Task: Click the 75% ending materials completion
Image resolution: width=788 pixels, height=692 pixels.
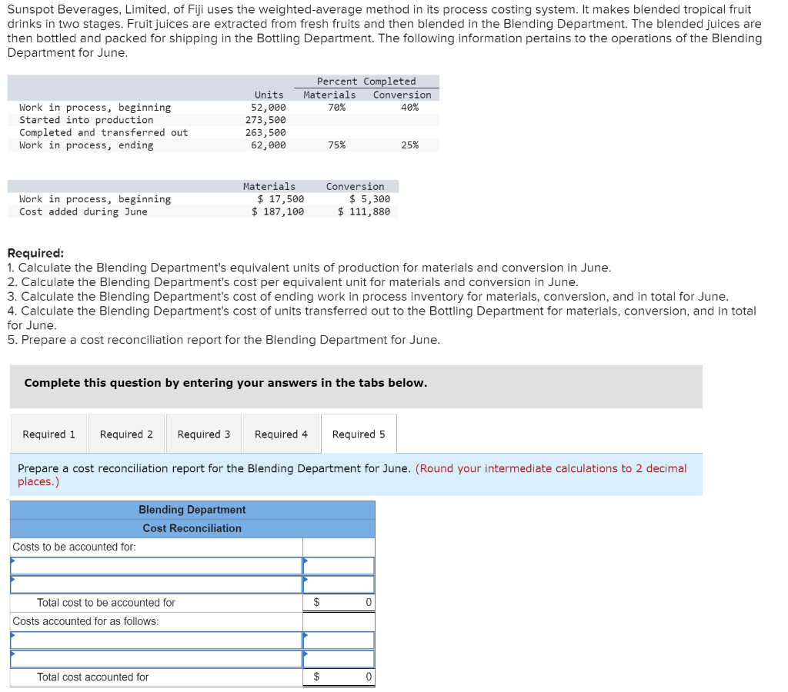Action: point(337,145)
